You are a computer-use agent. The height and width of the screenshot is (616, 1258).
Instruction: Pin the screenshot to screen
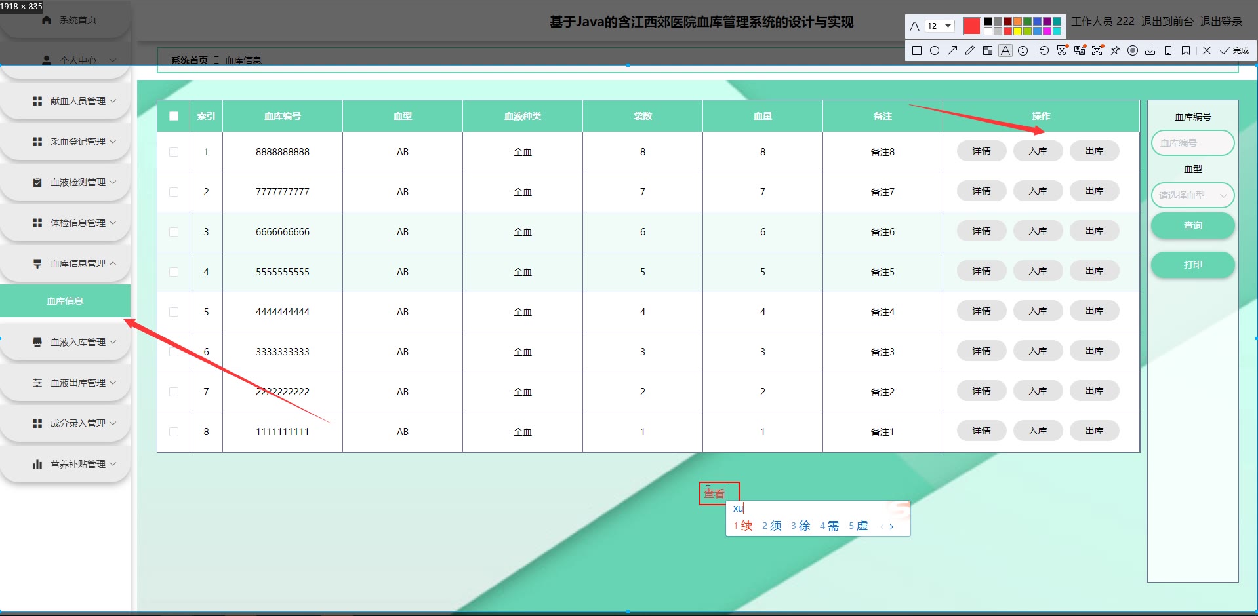tap(1115, 50)
